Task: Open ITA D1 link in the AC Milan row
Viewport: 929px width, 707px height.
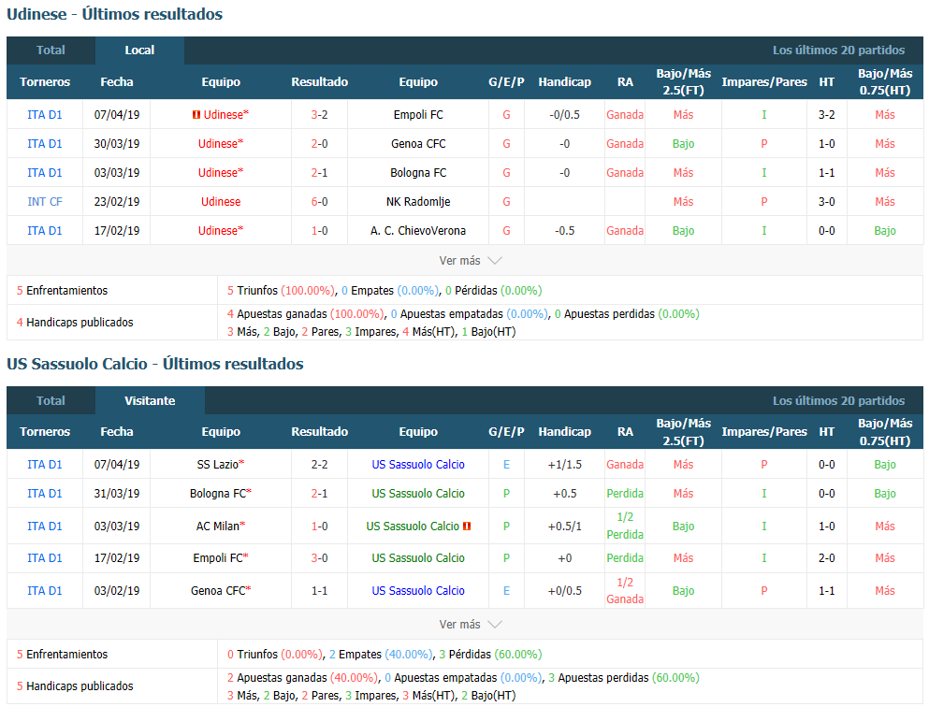Action: pyautogui.click(x=44, y=526)
